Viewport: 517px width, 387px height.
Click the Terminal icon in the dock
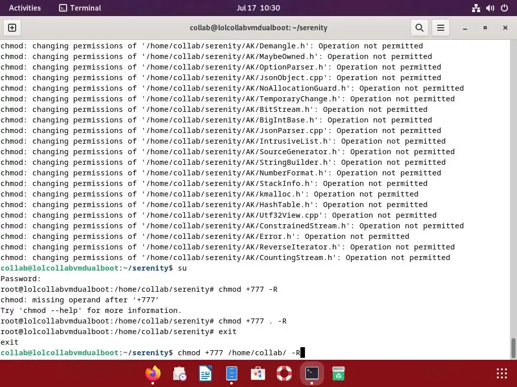click(x=312, y=373)
